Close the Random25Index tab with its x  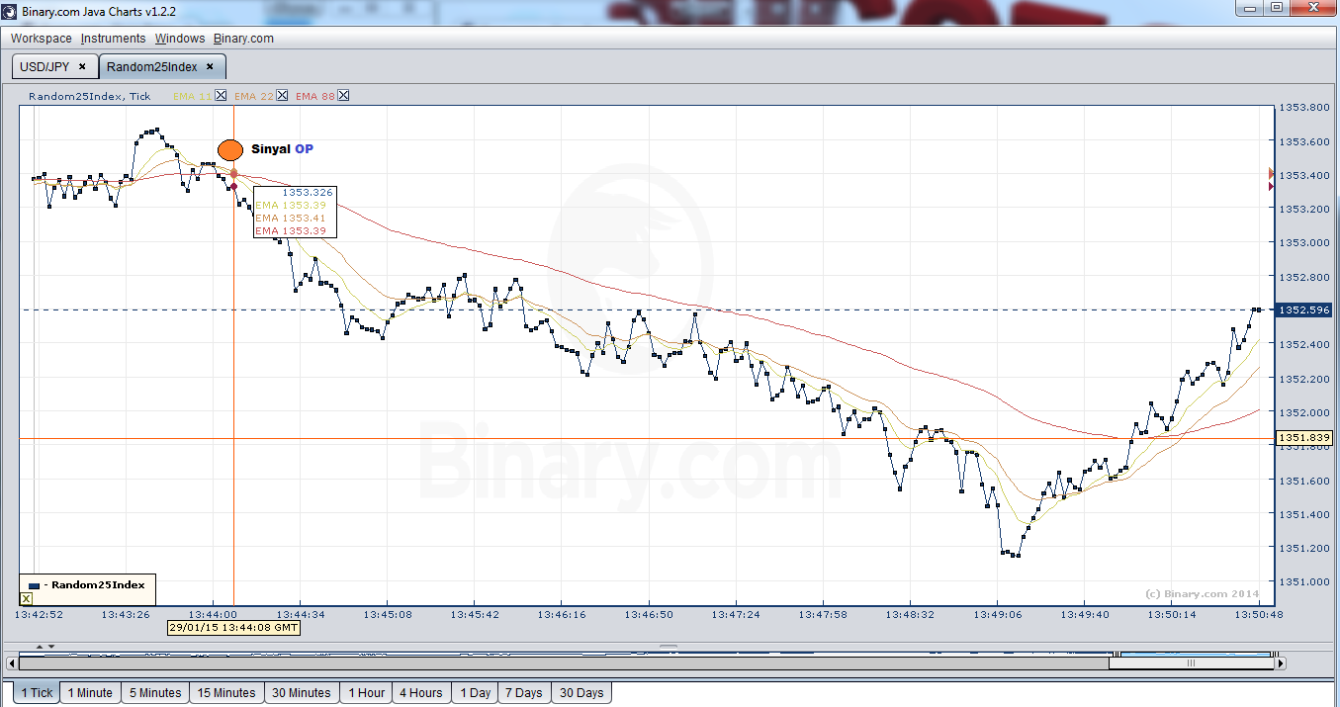coord(210,67)
